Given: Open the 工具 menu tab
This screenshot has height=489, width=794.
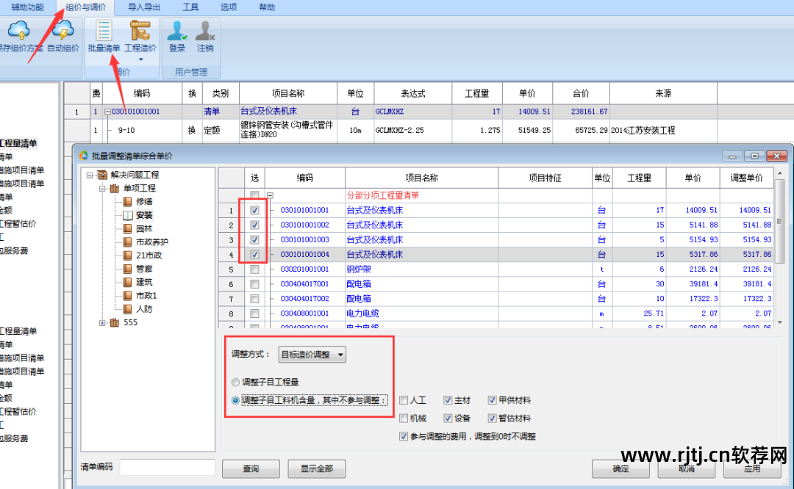Looking at the screenshot, I should pyautogui.click(x=190, y=7).
